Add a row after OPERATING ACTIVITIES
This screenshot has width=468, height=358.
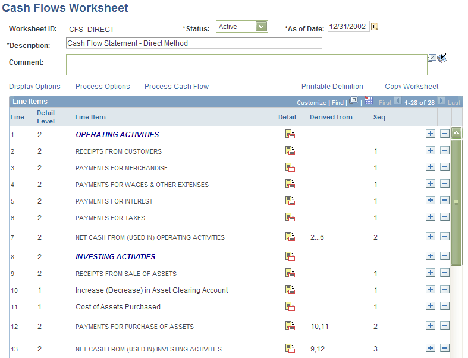tap(431, 134)
